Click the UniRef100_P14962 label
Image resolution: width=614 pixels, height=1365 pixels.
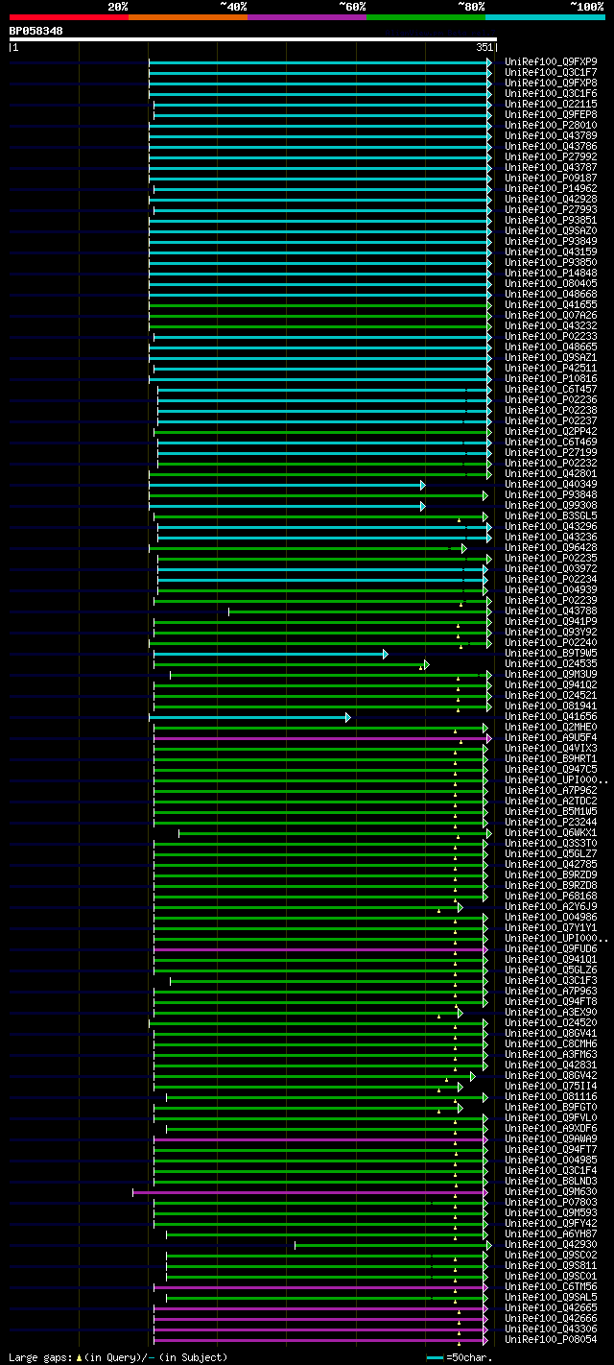(551, 189)
